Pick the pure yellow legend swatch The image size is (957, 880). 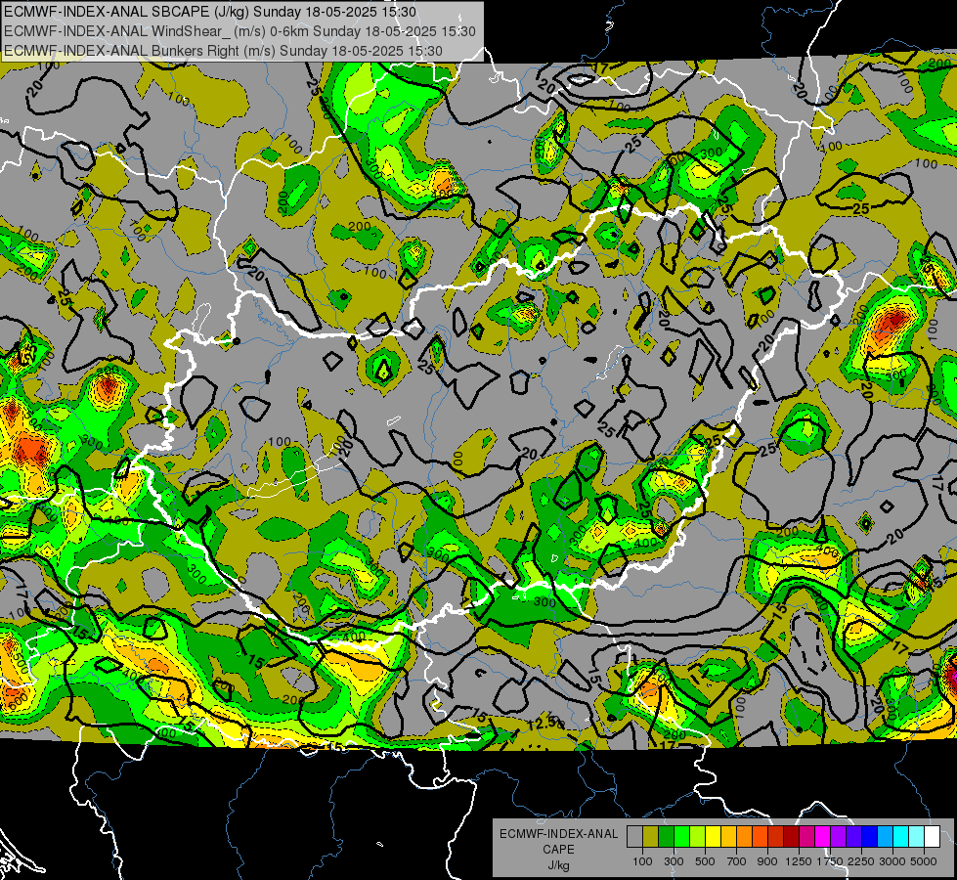713,837
